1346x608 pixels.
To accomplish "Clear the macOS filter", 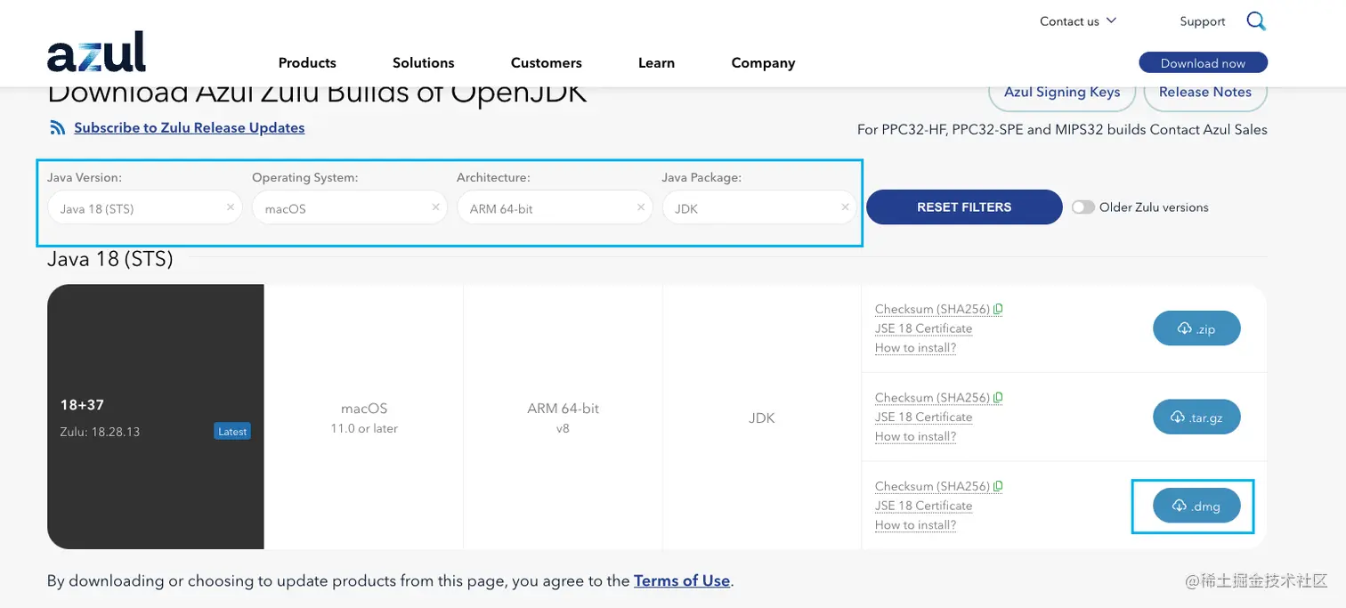I will point(435,207).
